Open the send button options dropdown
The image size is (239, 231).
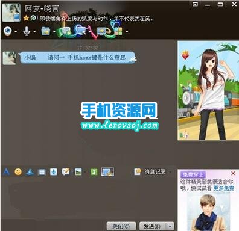[x=170, y=226]
